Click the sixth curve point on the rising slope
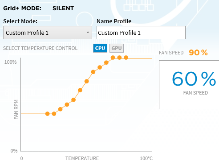The image size is (219, 165). (80, 90)
